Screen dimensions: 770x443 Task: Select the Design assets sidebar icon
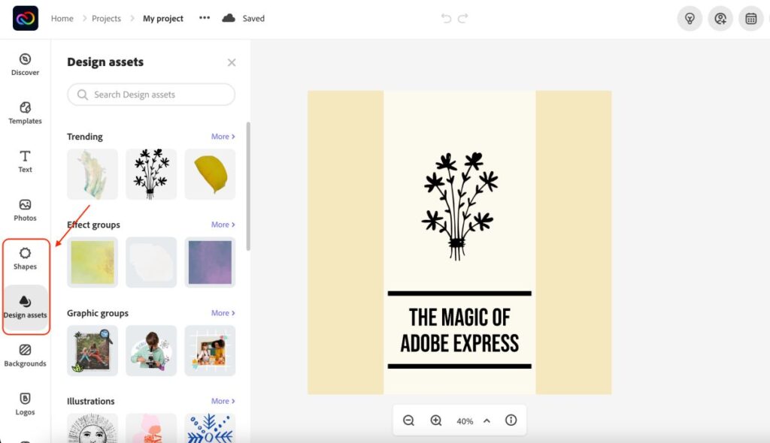(x=25, y=308)
